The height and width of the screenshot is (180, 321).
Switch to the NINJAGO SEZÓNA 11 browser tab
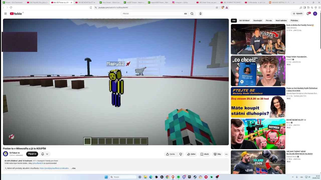point(280,2)
